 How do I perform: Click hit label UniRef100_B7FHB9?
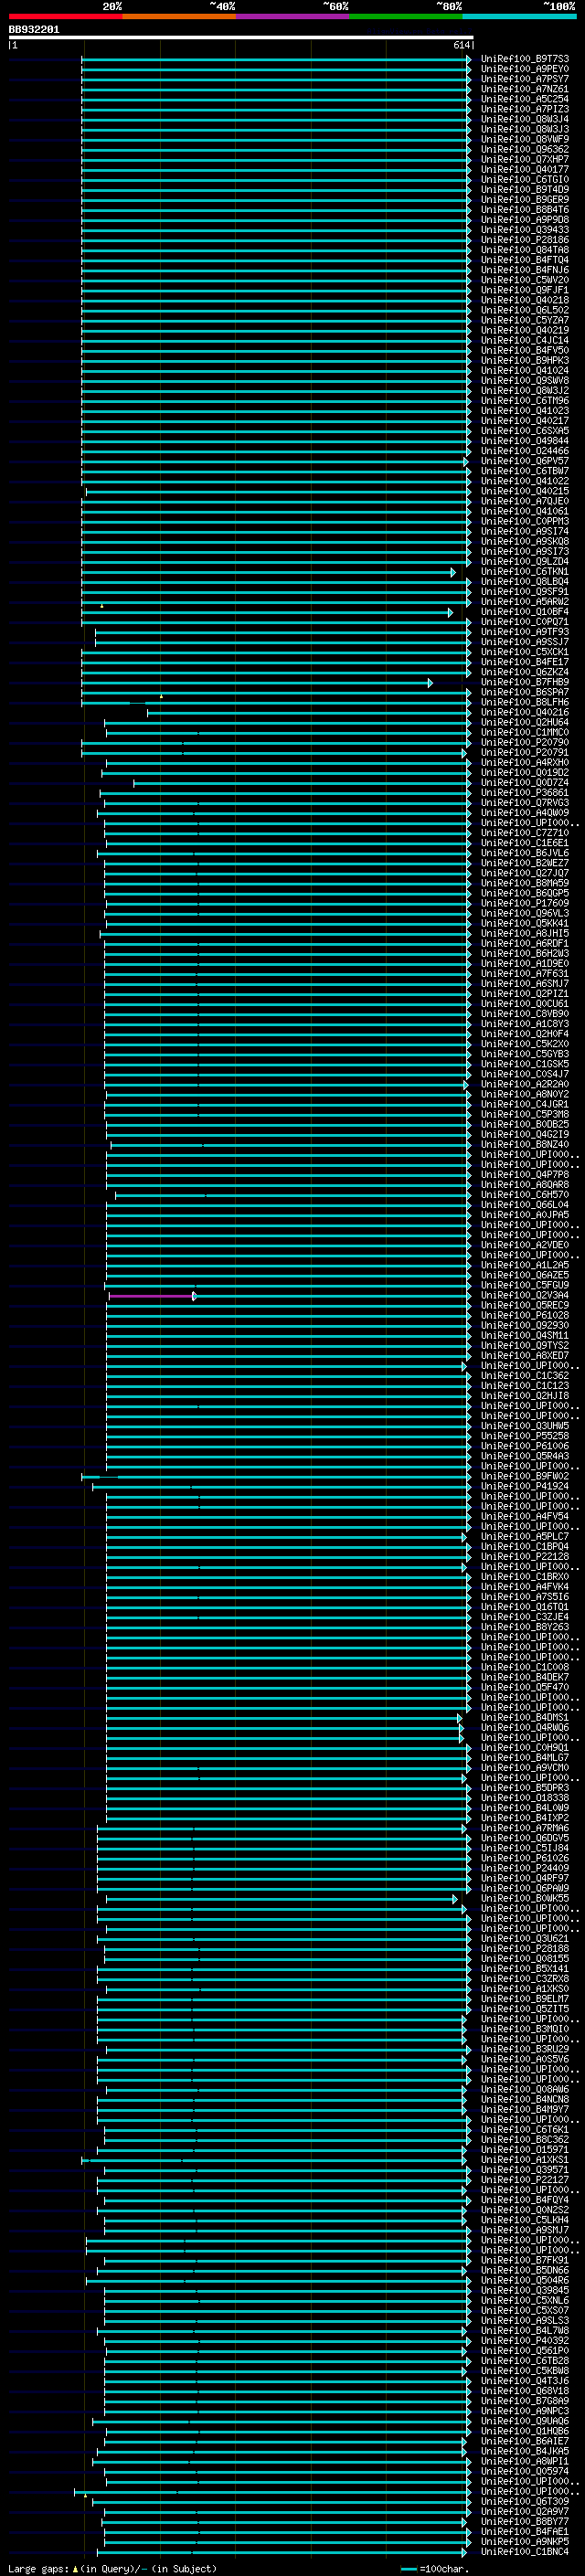point(524,682)
